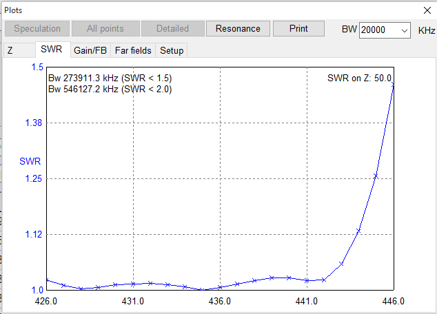Screen dimensions: 437x314
Task: Click the blue SWR axis title
Action: [30, 161]
